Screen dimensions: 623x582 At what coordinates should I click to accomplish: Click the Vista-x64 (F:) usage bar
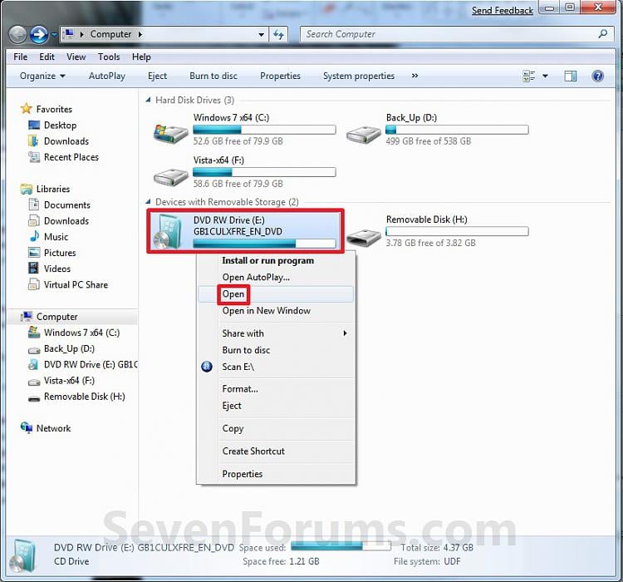pyautogui.click(x=264, y=172)
